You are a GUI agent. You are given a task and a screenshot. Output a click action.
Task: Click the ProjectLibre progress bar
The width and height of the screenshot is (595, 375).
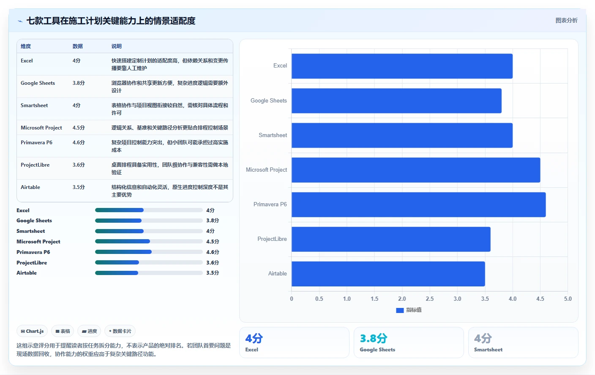[x=149, y=262]
